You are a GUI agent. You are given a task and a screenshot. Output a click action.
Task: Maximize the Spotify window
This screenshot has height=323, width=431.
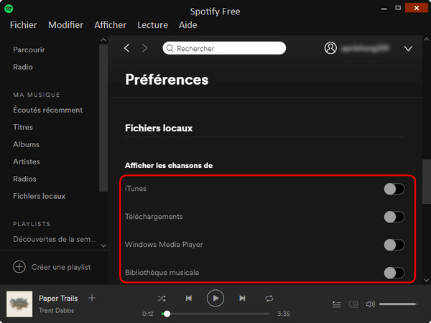point(398,8)
